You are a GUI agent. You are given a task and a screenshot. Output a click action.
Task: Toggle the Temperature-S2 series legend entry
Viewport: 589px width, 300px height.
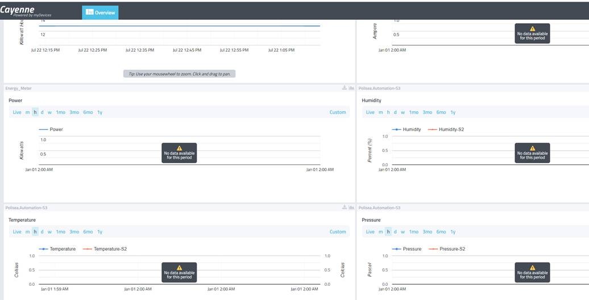click(x=105, y=249)
